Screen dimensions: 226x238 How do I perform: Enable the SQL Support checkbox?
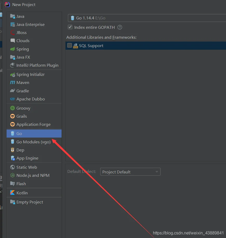point(69,46)
